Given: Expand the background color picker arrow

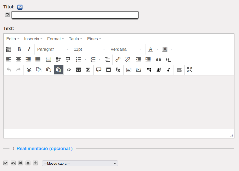Looking at the screenshot, I should (x=172, y=49).
